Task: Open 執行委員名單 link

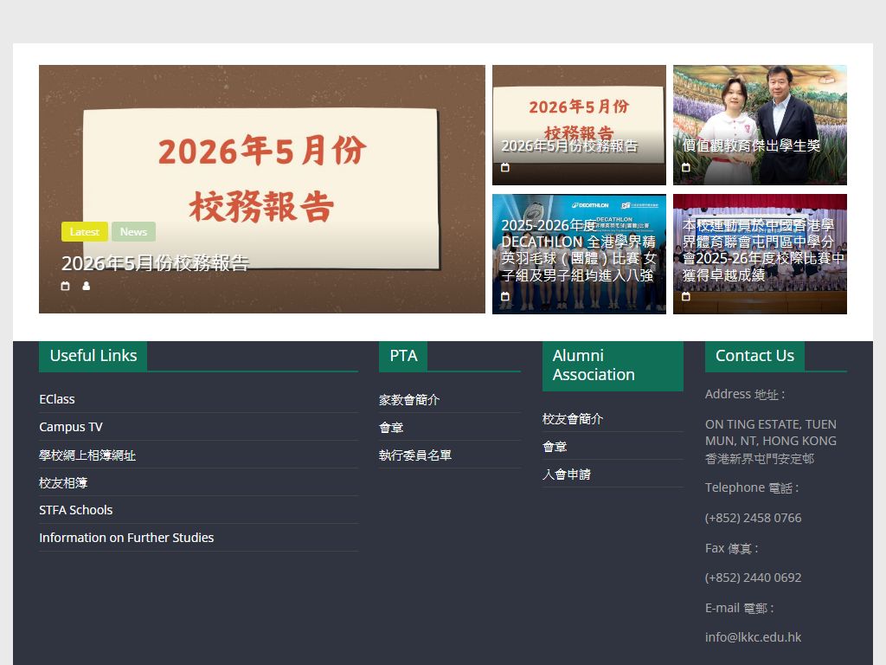Action: pos(415,455)
